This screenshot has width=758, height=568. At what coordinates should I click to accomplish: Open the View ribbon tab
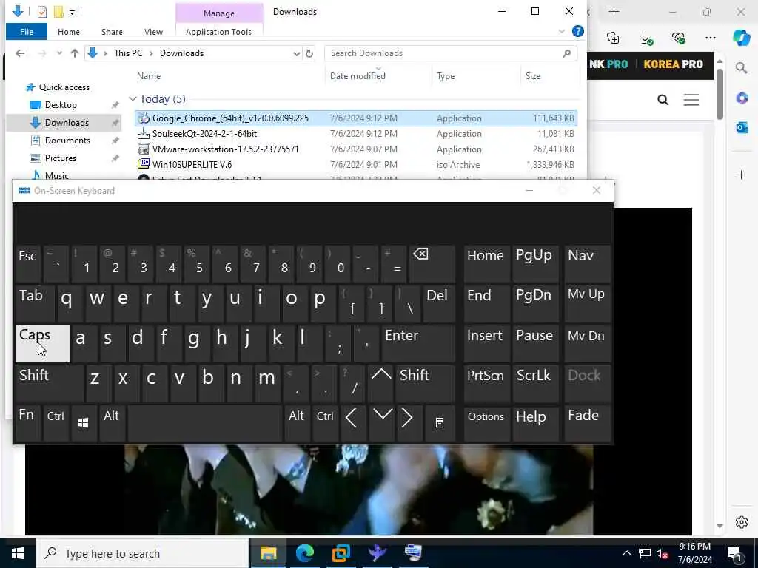tap(153, 32)
